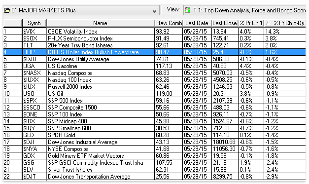Click the folder icon beside 01 MAJOR MARKETS Plus
Image resolution: width=309 pixels, height=184 pixels.
click(x=7, y=10)
